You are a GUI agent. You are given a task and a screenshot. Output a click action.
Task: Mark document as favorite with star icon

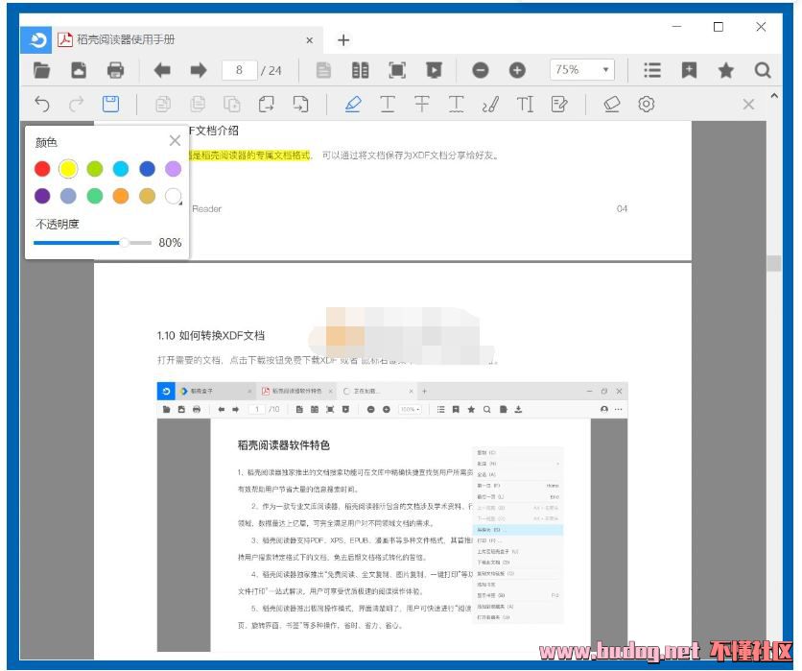click(x=726, y=70)
